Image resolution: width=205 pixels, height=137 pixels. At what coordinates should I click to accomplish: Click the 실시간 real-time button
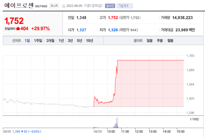(110, 6)
